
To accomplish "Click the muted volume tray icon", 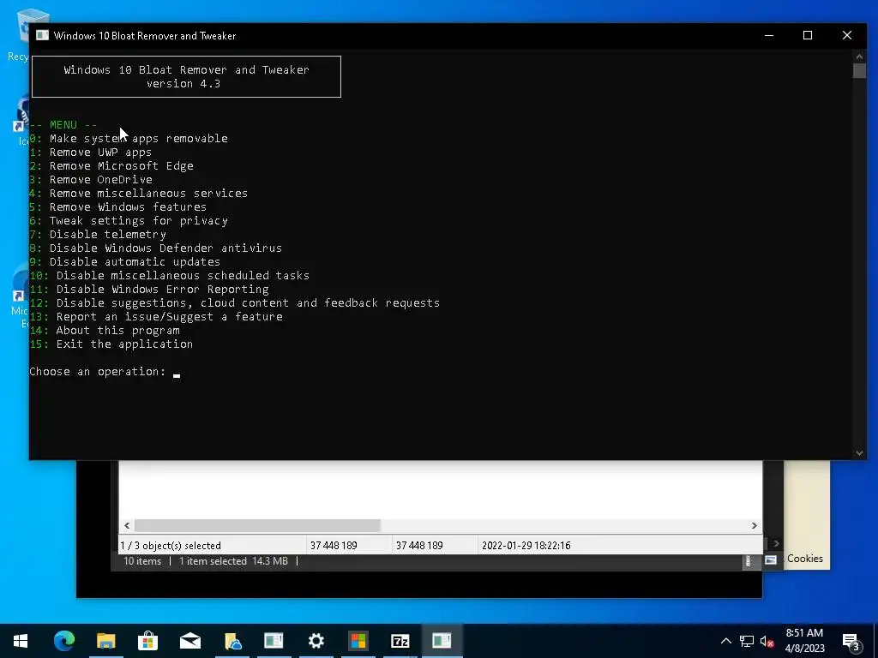I will pos(767,641).
